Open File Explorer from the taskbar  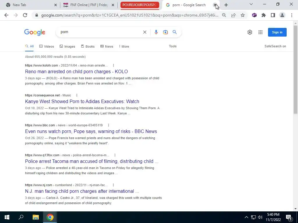pos(36,217)
